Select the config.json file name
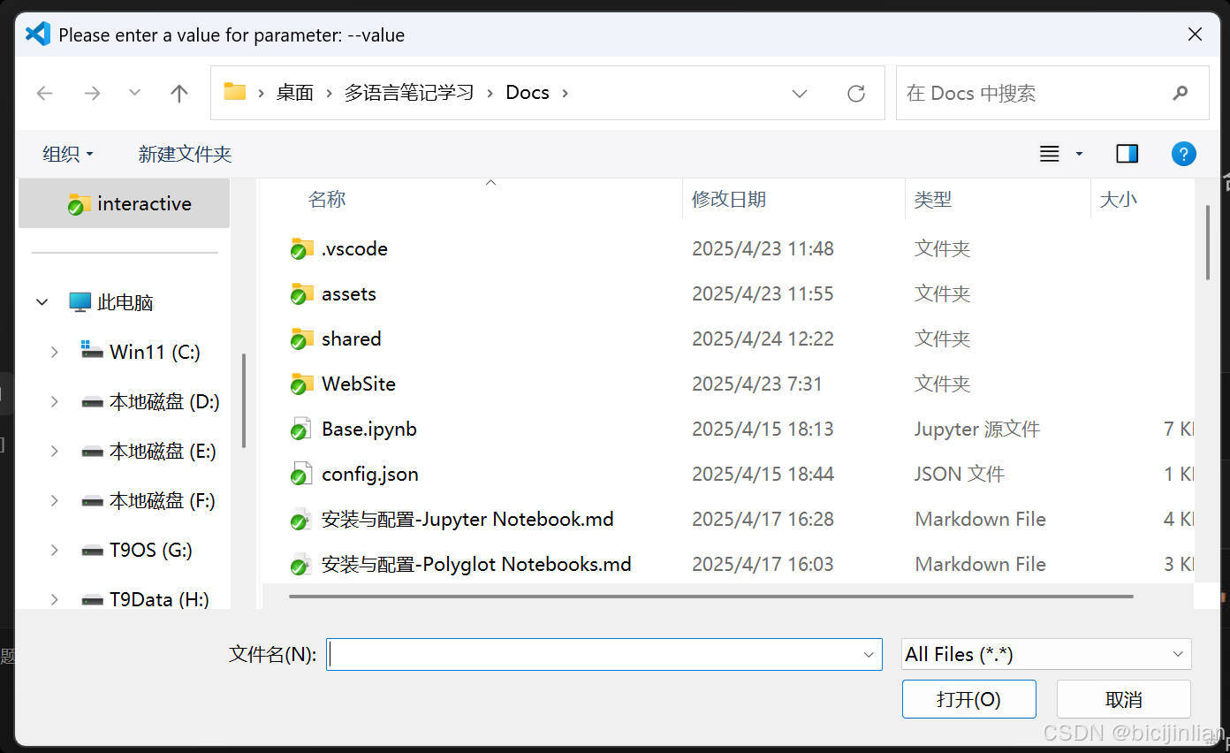1230x753 pixels. 370,474
